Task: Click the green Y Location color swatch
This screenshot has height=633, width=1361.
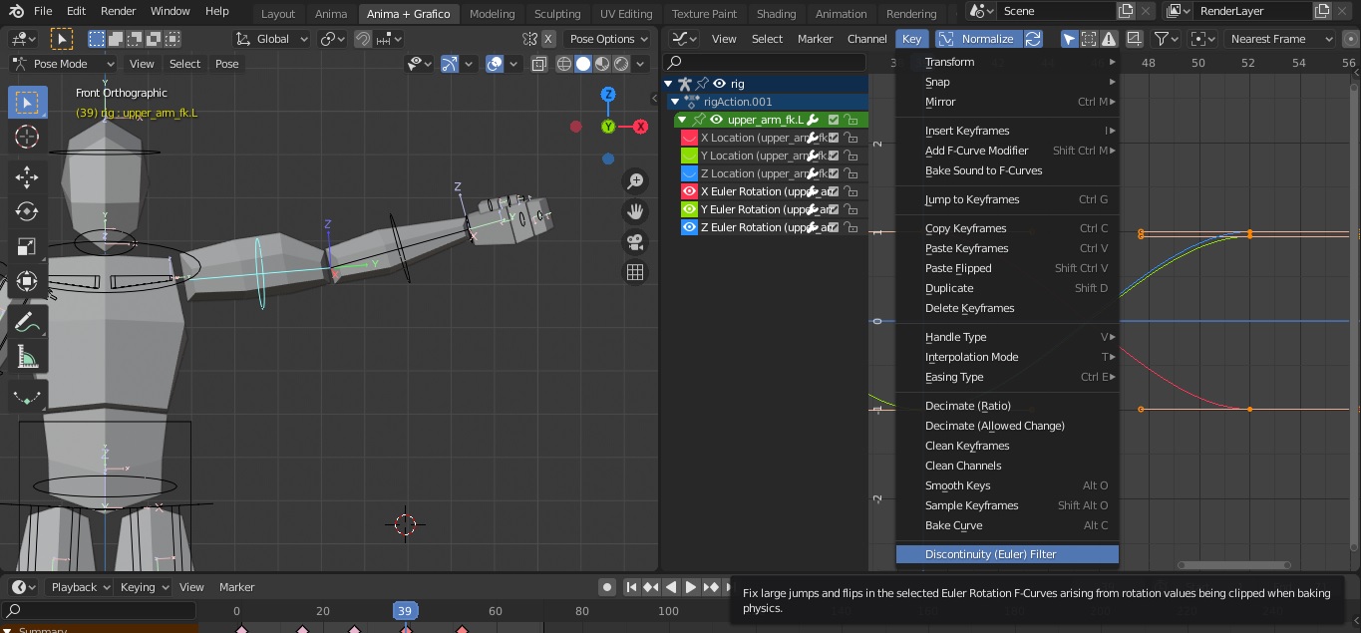Action: 689,156
